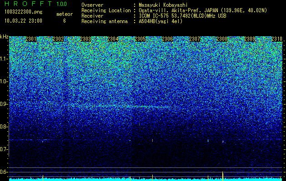Image resolution: width=286 pixels, height=181 pixels.
Task: Click the Receiving Location label
Action: point(106,10)
